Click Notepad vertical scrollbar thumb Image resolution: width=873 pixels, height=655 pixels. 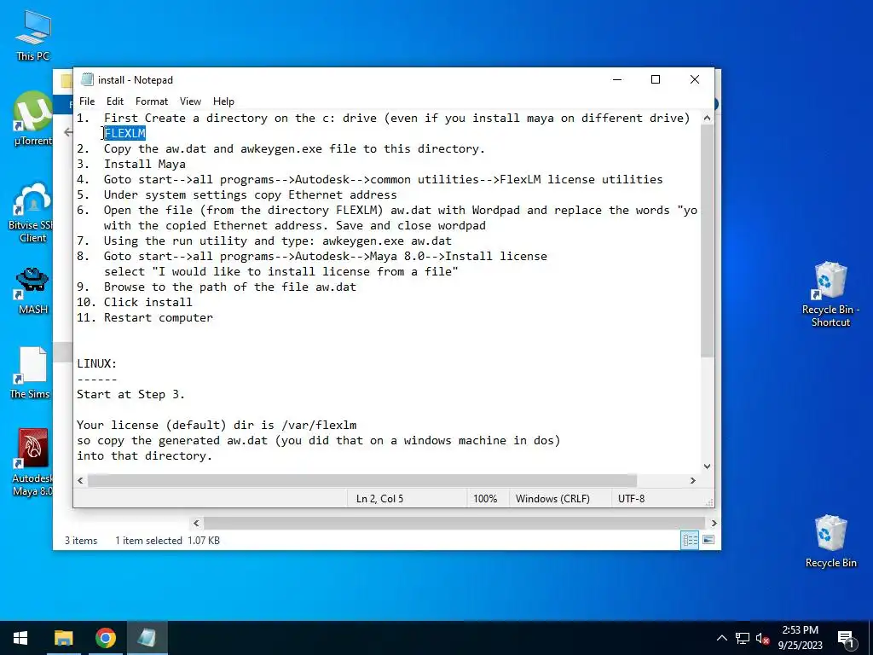pos(707,241)
